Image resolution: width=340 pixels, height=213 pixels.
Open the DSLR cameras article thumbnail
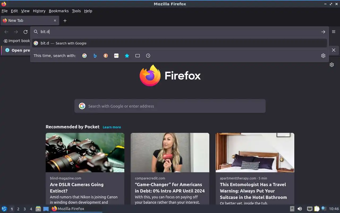coord(85,153)
